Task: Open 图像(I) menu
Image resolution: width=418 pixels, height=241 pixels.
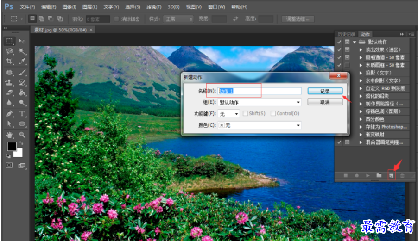Action: 70,7
